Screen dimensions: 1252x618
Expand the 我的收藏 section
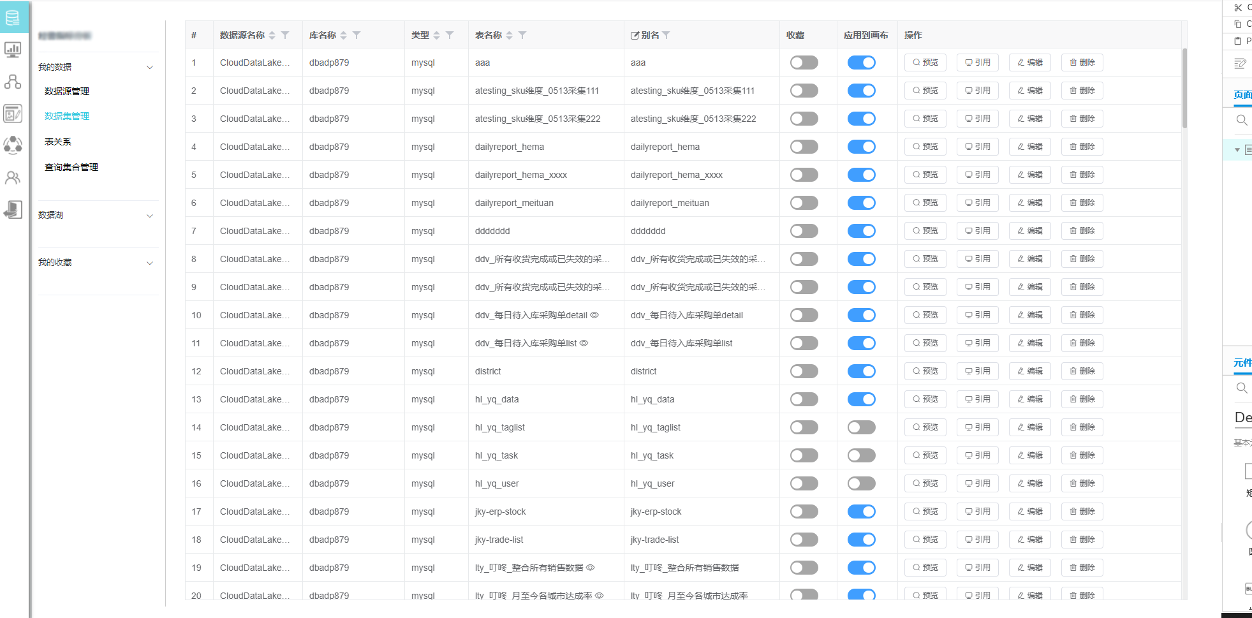[x=150, y=263]
